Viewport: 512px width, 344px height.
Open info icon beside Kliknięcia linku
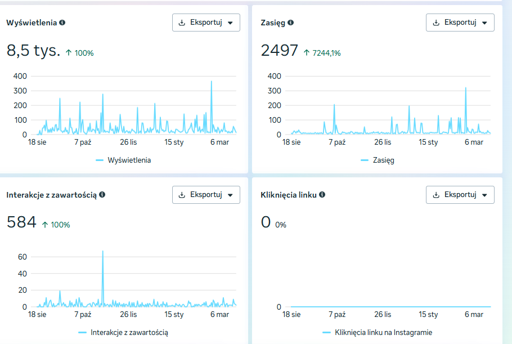tap(322, 195)
